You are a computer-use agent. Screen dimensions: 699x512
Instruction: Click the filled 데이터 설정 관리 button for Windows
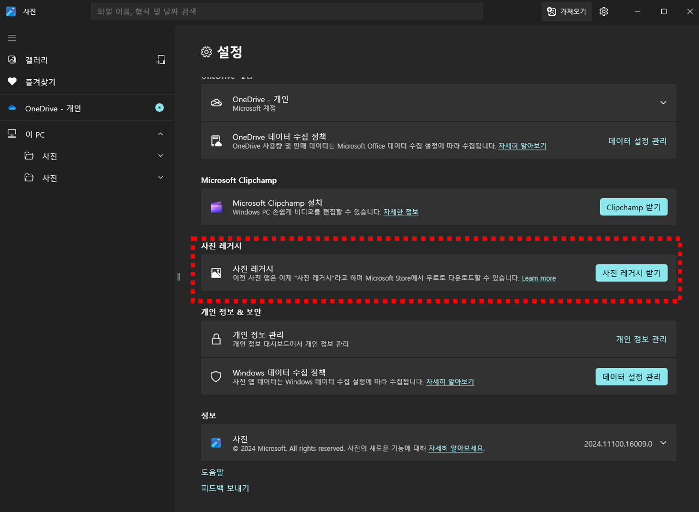pos(631,377)
